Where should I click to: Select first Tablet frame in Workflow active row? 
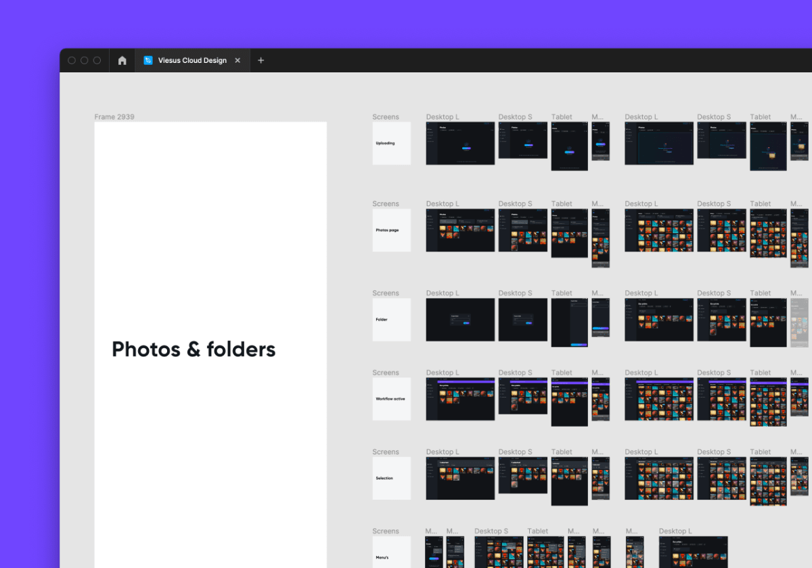pyautogui.click(x=569, y=402)
